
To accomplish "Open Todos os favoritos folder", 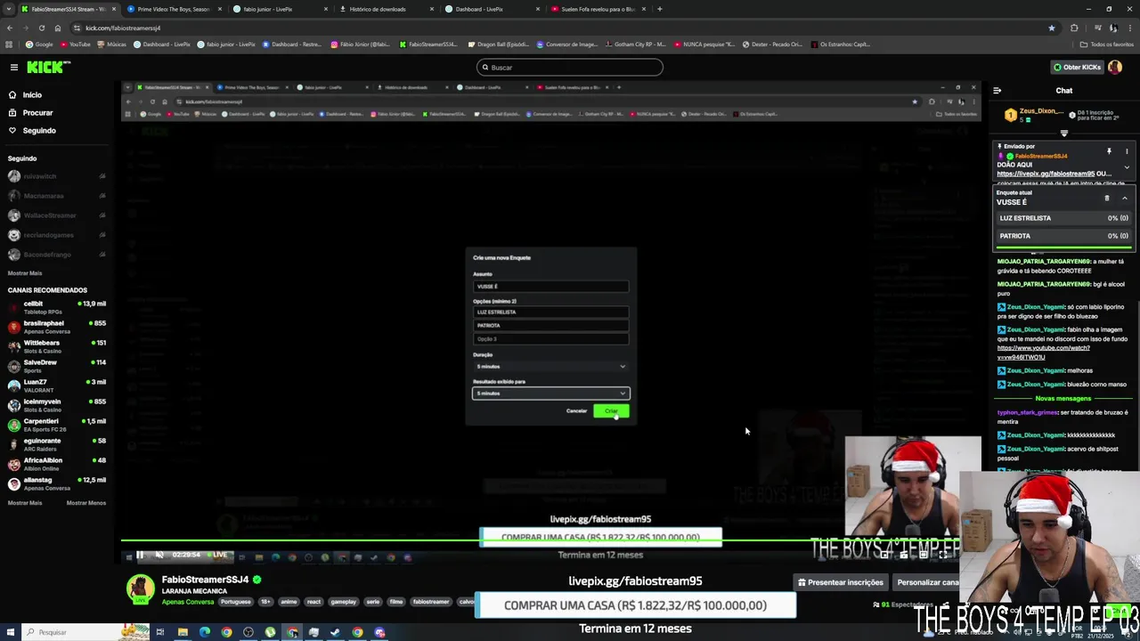I will coord(1107,45).
